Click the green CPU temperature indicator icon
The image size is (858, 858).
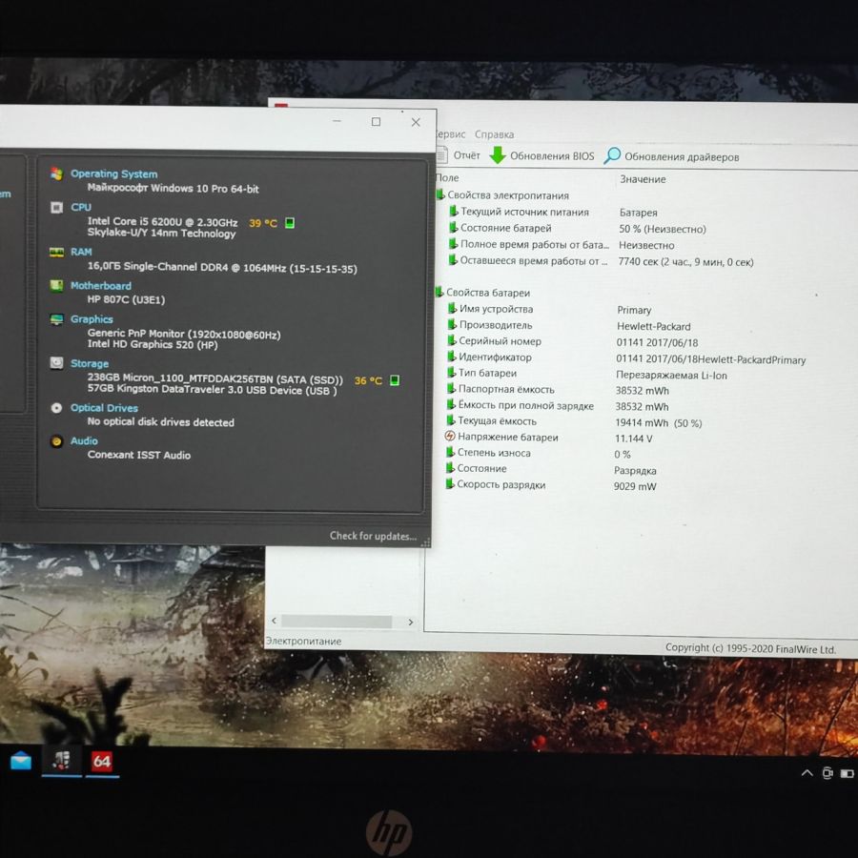click(x=290, y=223)
